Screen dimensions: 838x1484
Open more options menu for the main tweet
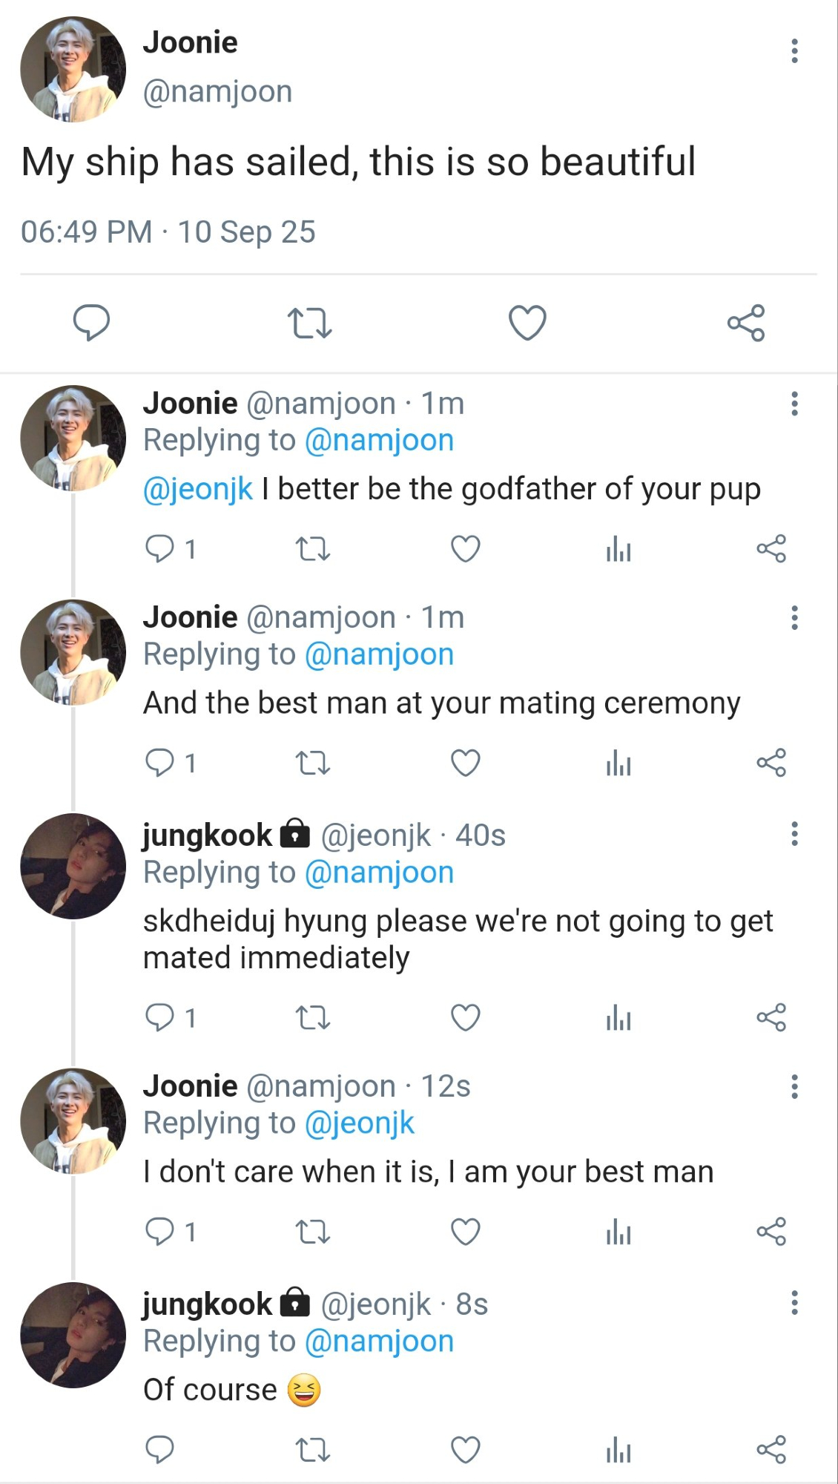tap(794, 51)
